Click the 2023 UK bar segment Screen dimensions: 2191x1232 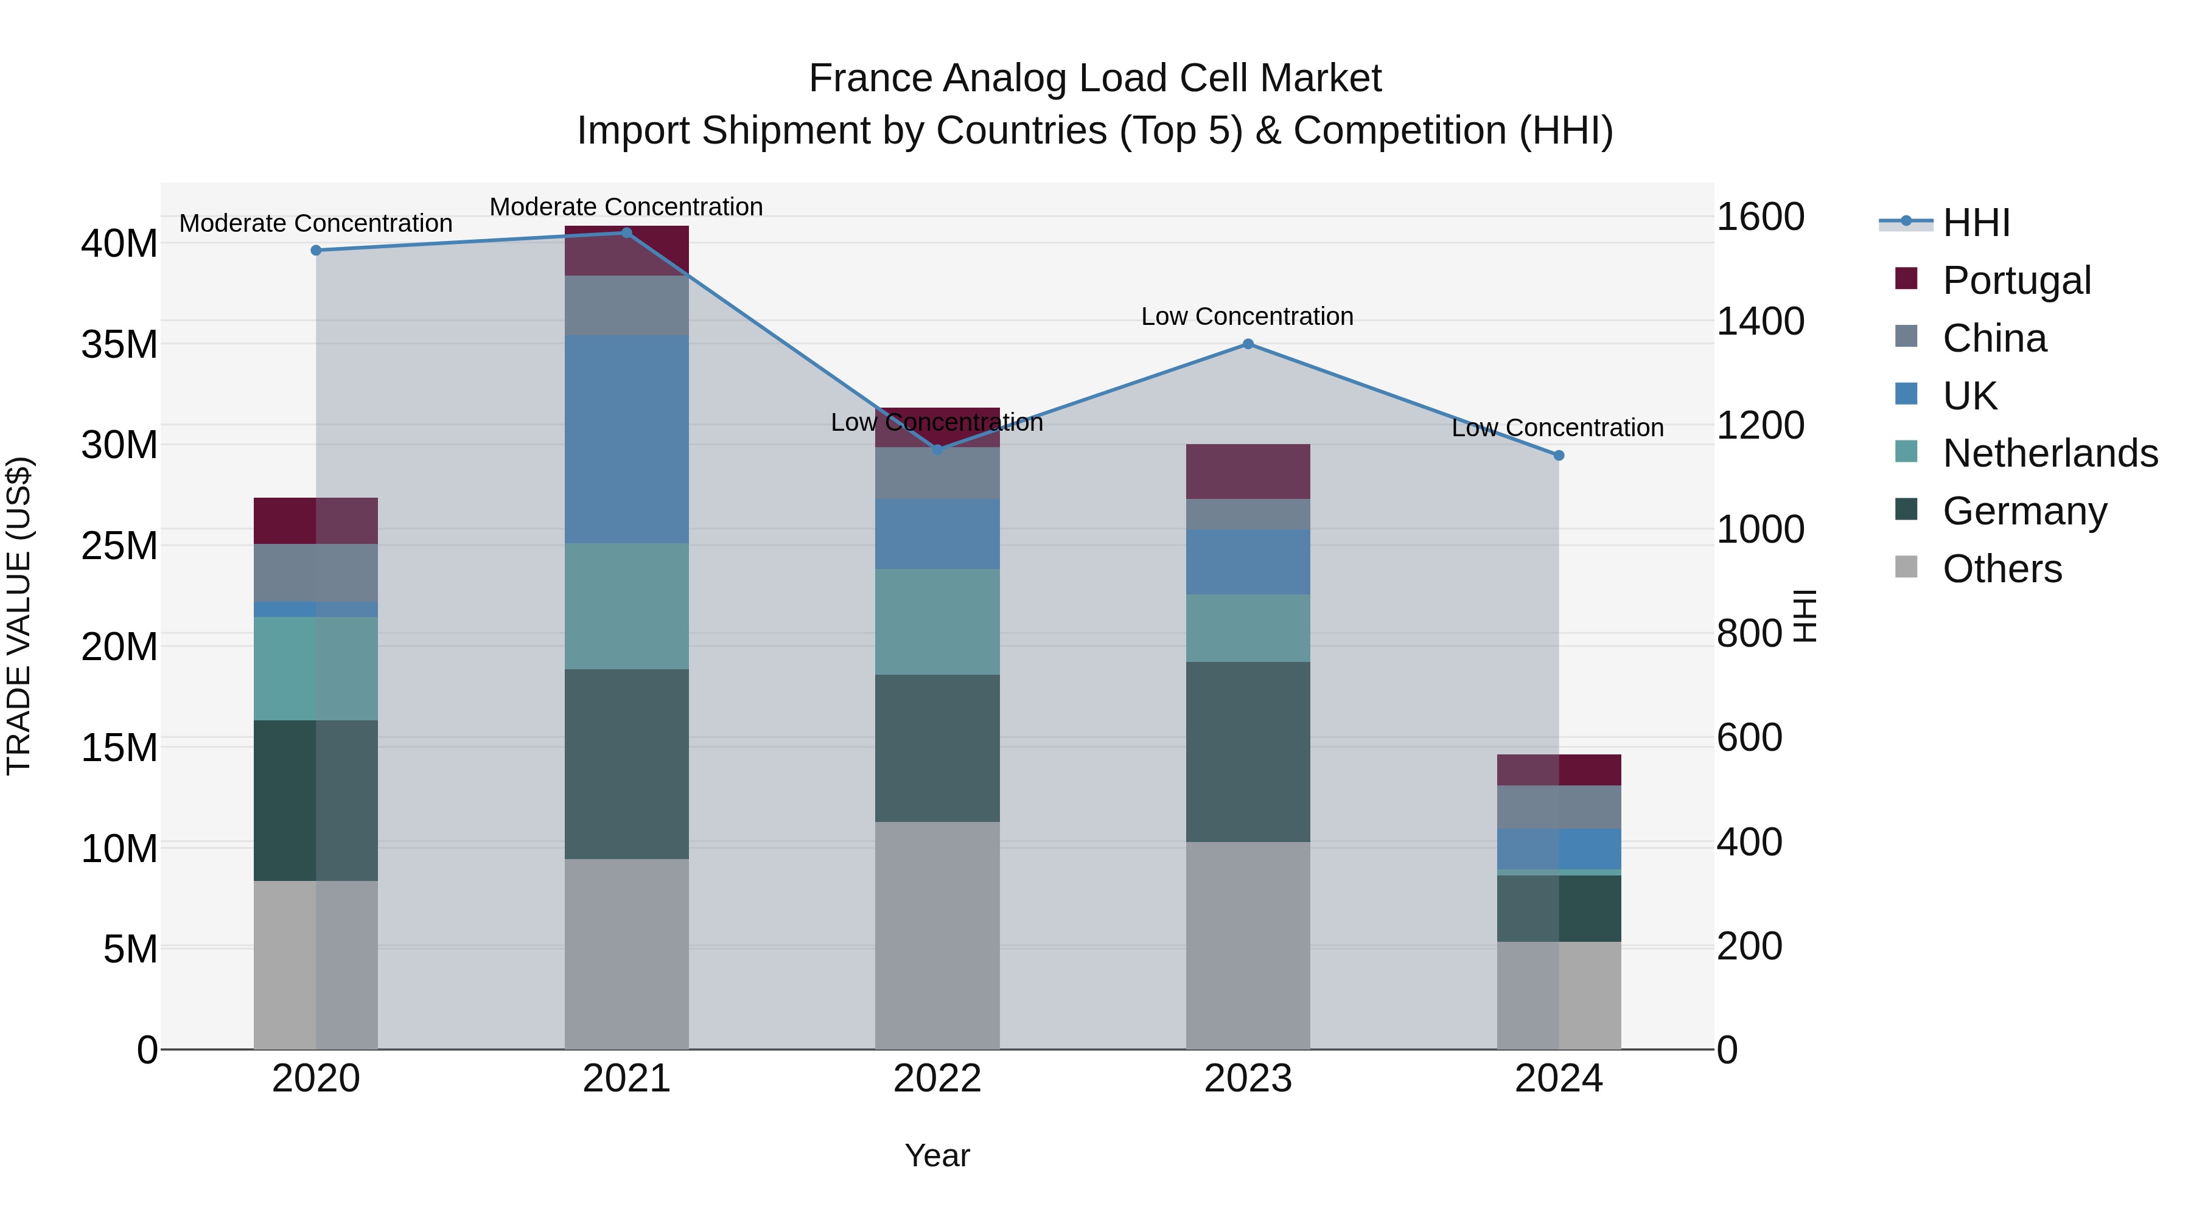[x=1248, y=562]
